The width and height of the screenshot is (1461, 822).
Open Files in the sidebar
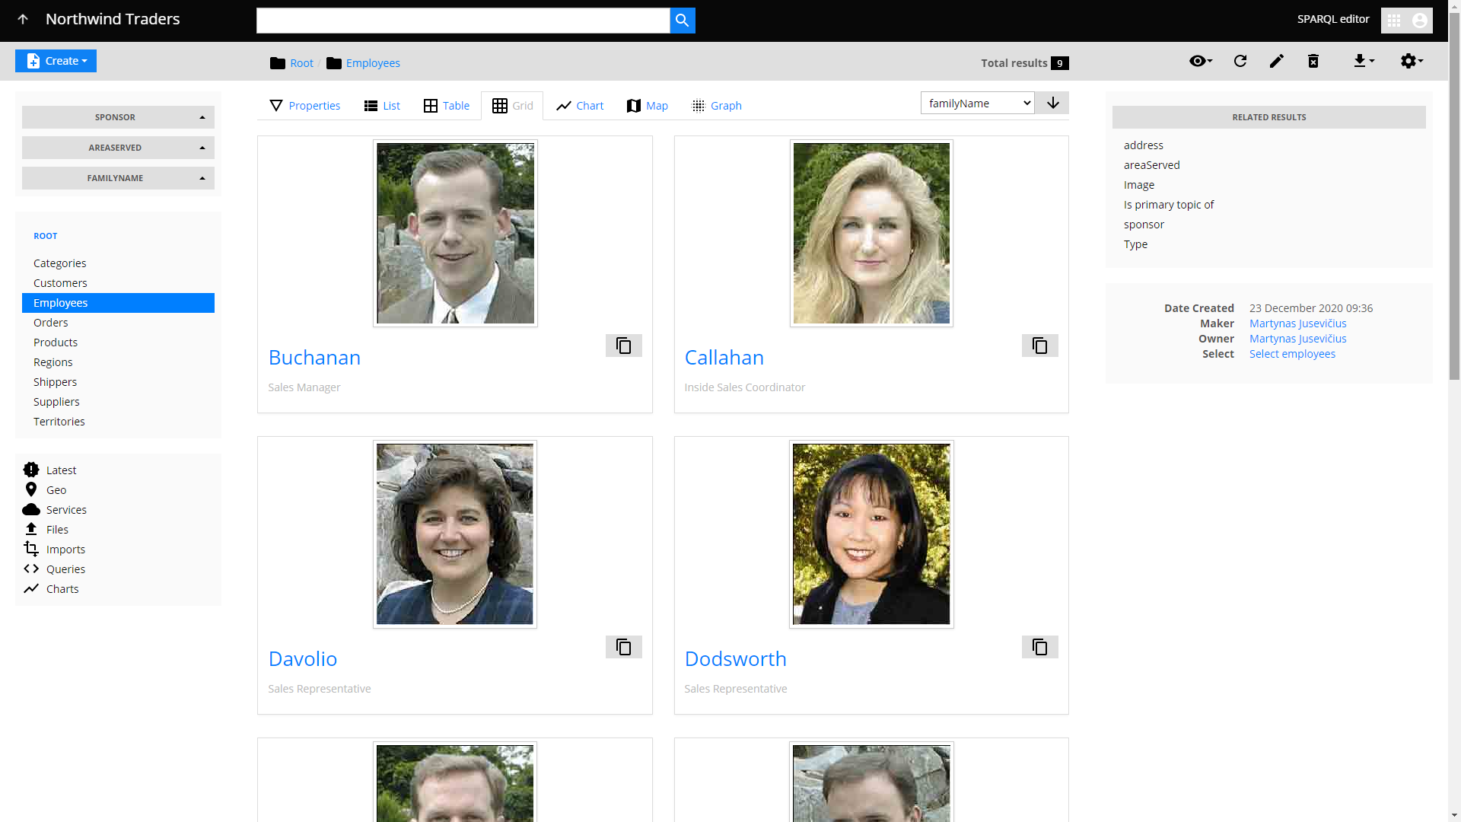(46, 530)
